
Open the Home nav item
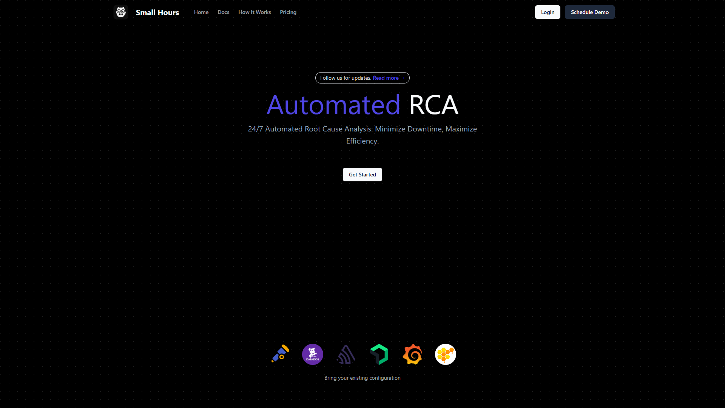[x=201, y=12]
